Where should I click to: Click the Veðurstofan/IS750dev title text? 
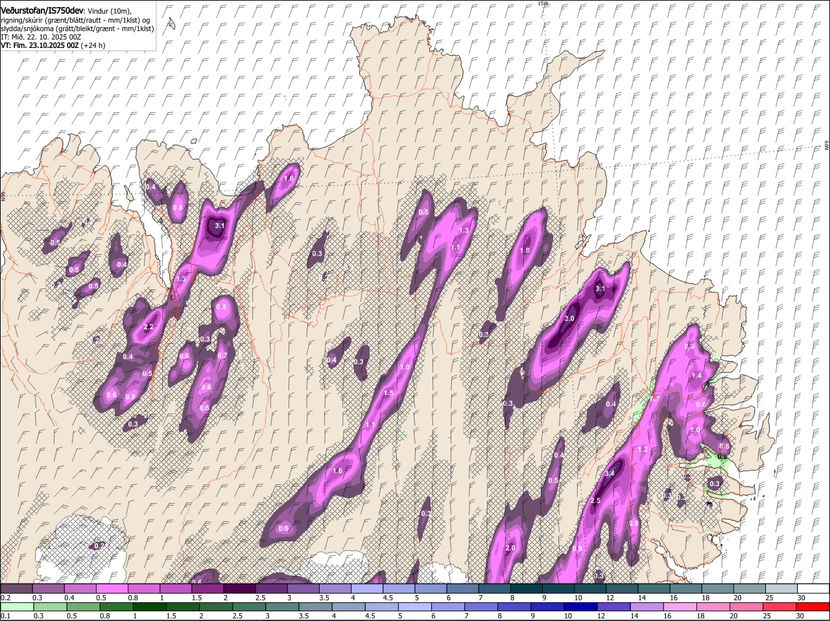pyautogui.click(x=41, y=10)
